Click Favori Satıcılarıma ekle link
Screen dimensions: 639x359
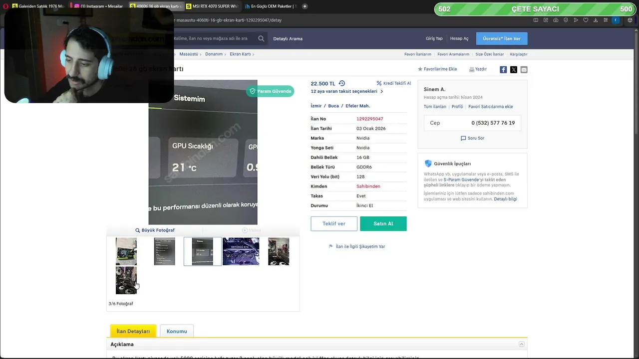491,107
